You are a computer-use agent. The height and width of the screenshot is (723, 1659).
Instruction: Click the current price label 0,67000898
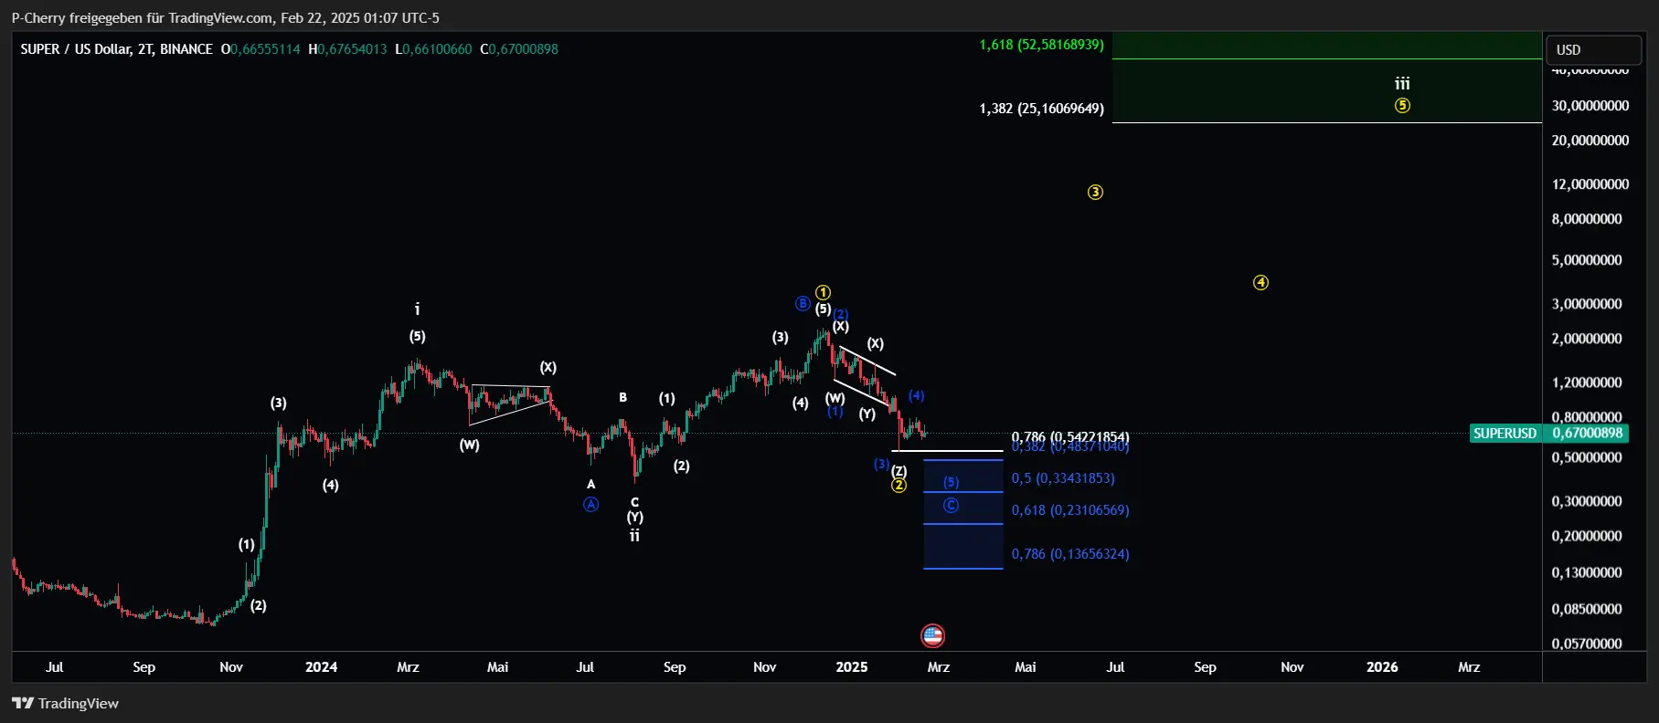1588,434
